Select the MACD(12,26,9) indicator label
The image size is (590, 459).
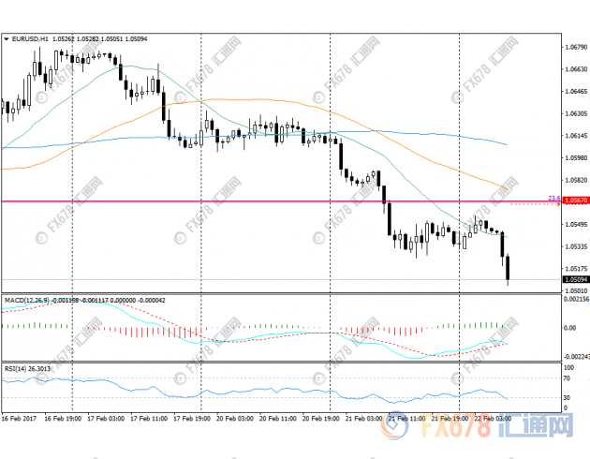25,300
